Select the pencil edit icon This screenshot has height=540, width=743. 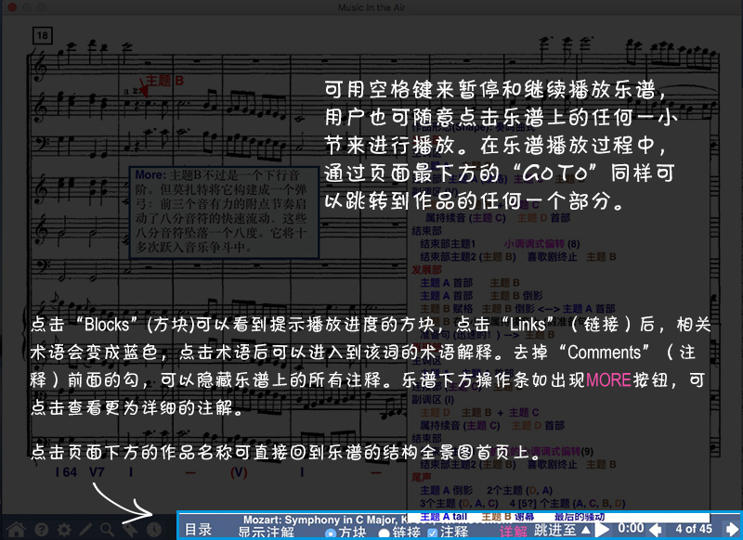point(85,529)
